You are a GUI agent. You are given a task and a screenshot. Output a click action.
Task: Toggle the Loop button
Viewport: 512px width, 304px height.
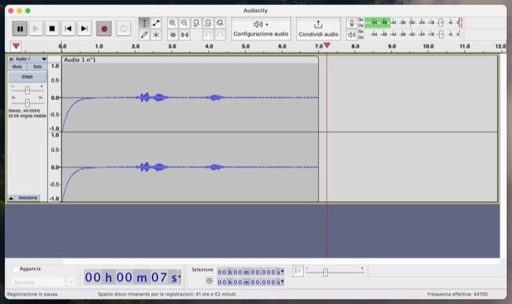coord(123,29)
